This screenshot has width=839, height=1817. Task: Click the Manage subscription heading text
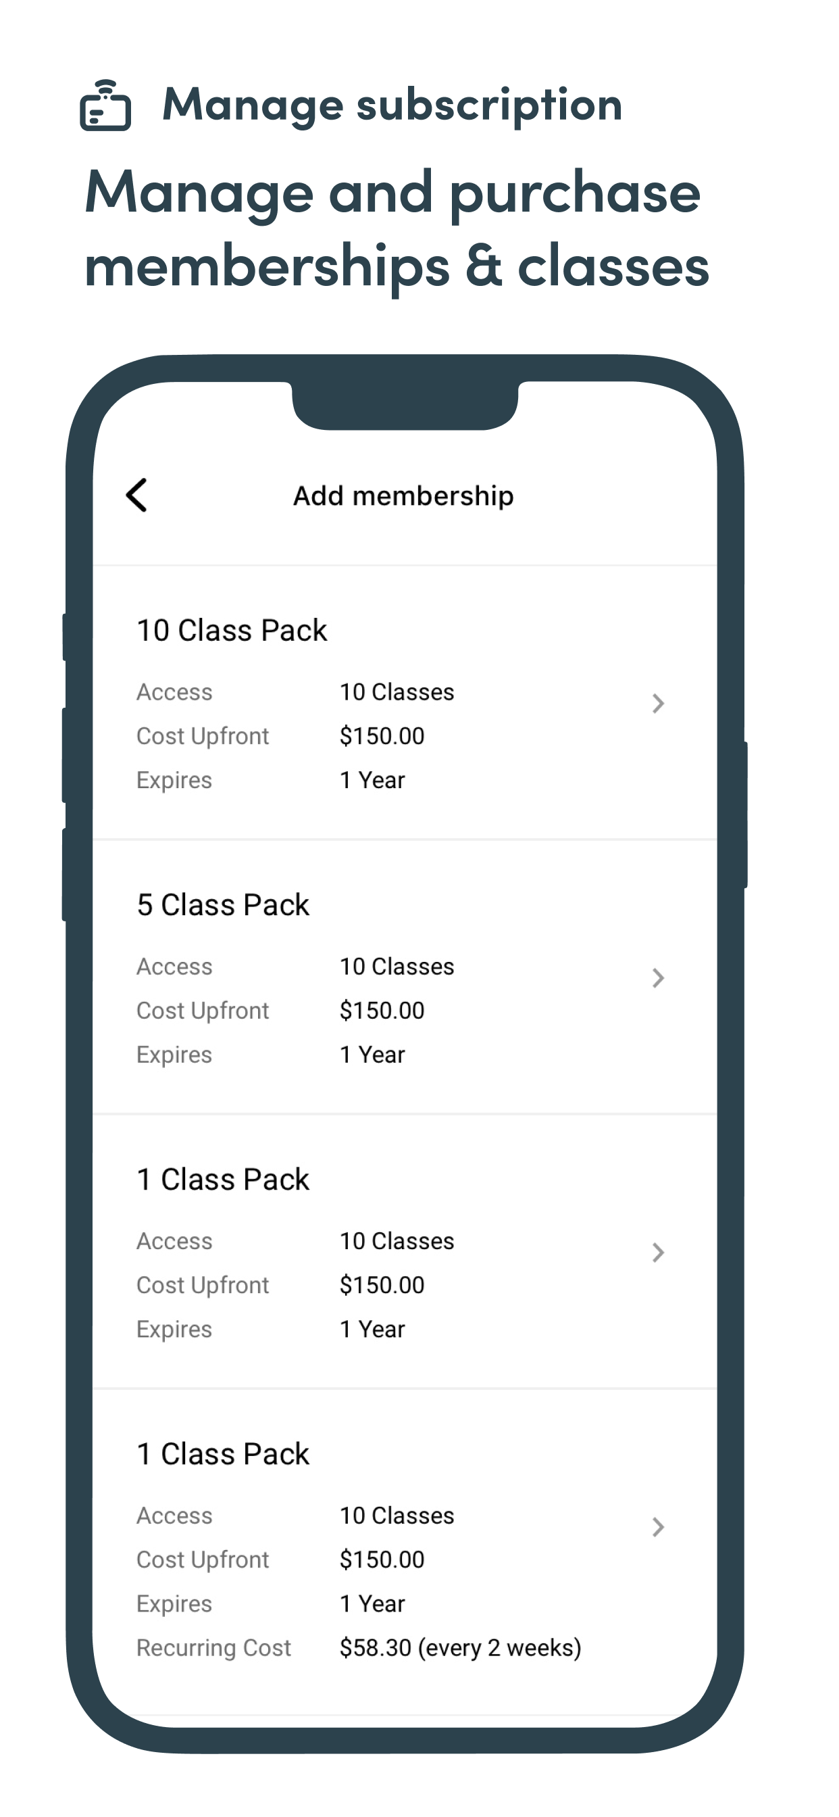pyautogui.click(x=392, y=104)
